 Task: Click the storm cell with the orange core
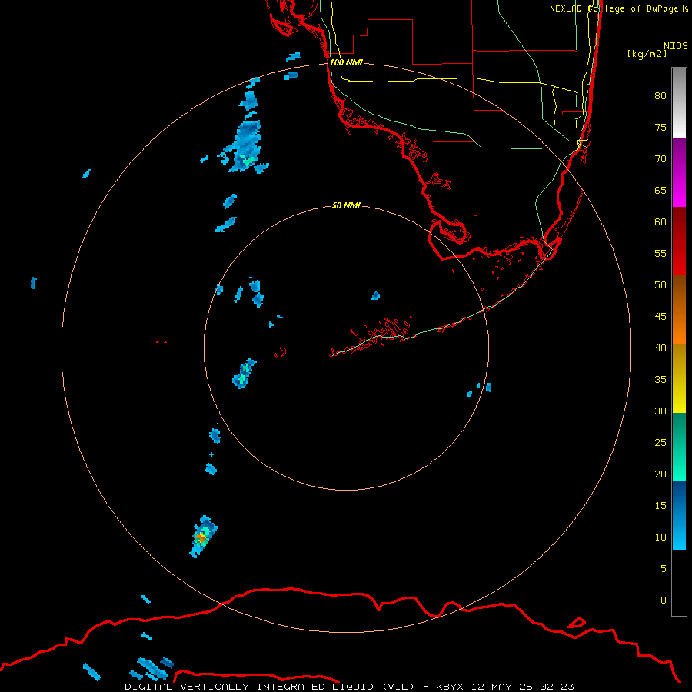pyautogui.click(x=203, y=536)
